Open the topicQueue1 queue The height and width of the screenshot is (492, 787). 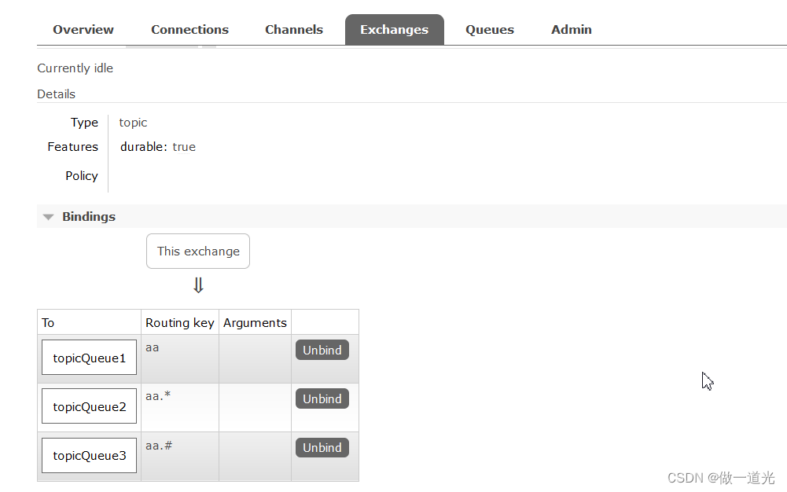pos(89,358)
